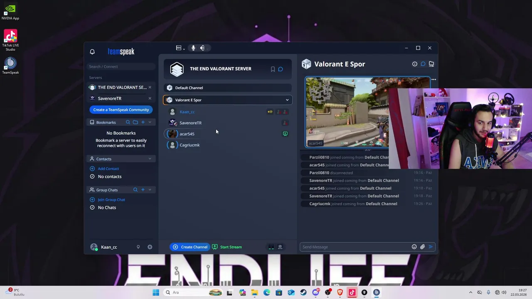The width and height of the screenshot is (532, 299).
Task: Click the location pin icon beside Kaan_cc
Action: [138, 247]
